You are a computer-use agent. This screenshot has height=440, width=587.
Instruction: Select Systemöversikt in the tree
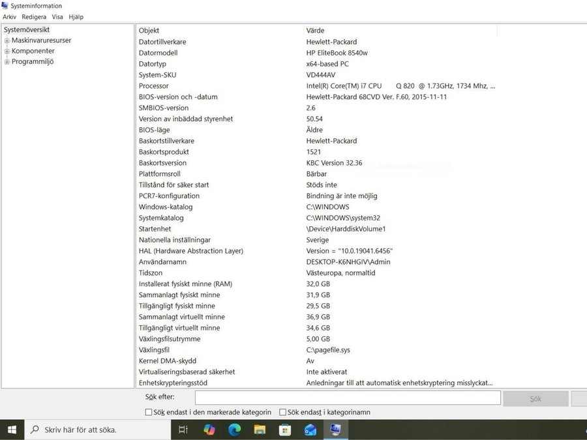(x=27, y=29)
